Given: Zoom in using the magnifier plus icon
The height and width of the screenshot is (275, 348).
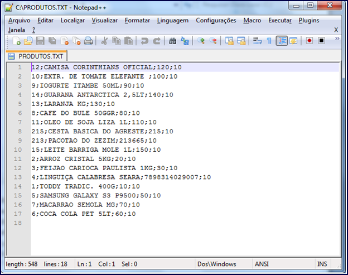Looking at the screenshot, I should click(x=201, y=41).
